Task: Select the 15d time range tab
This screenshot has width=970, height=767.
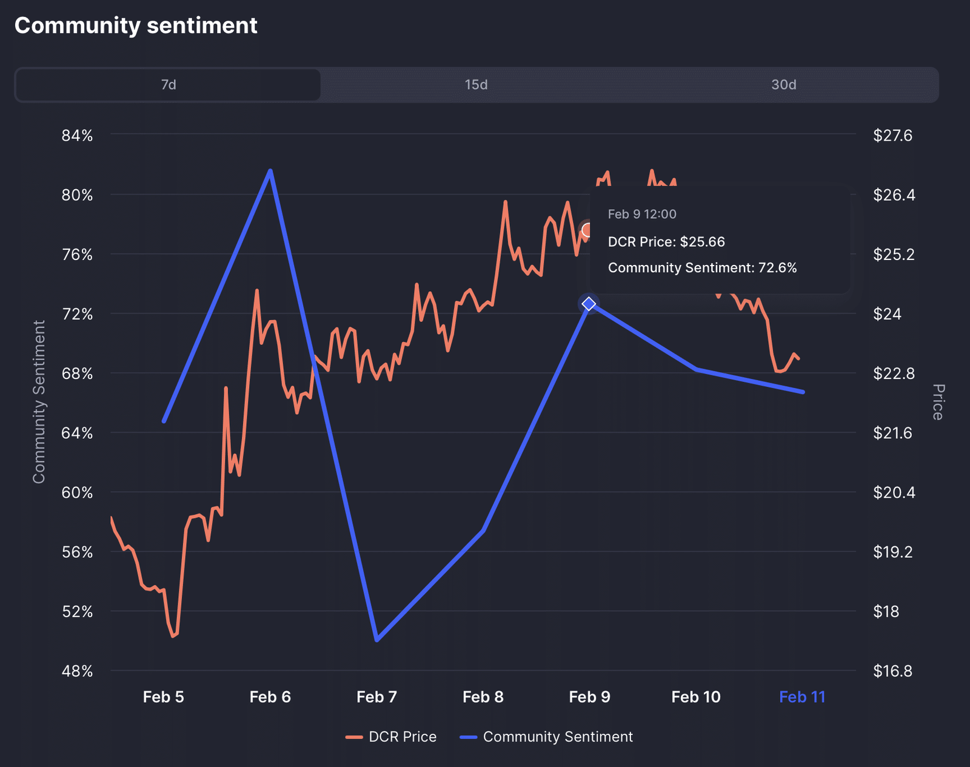Action: [476, 85]
